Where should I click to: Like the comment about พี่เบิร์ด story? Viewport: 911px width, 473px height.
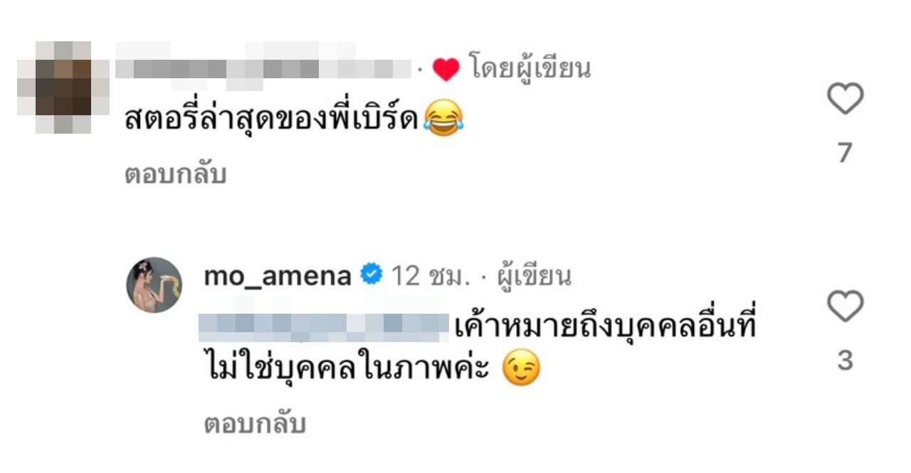click(845, 99)
